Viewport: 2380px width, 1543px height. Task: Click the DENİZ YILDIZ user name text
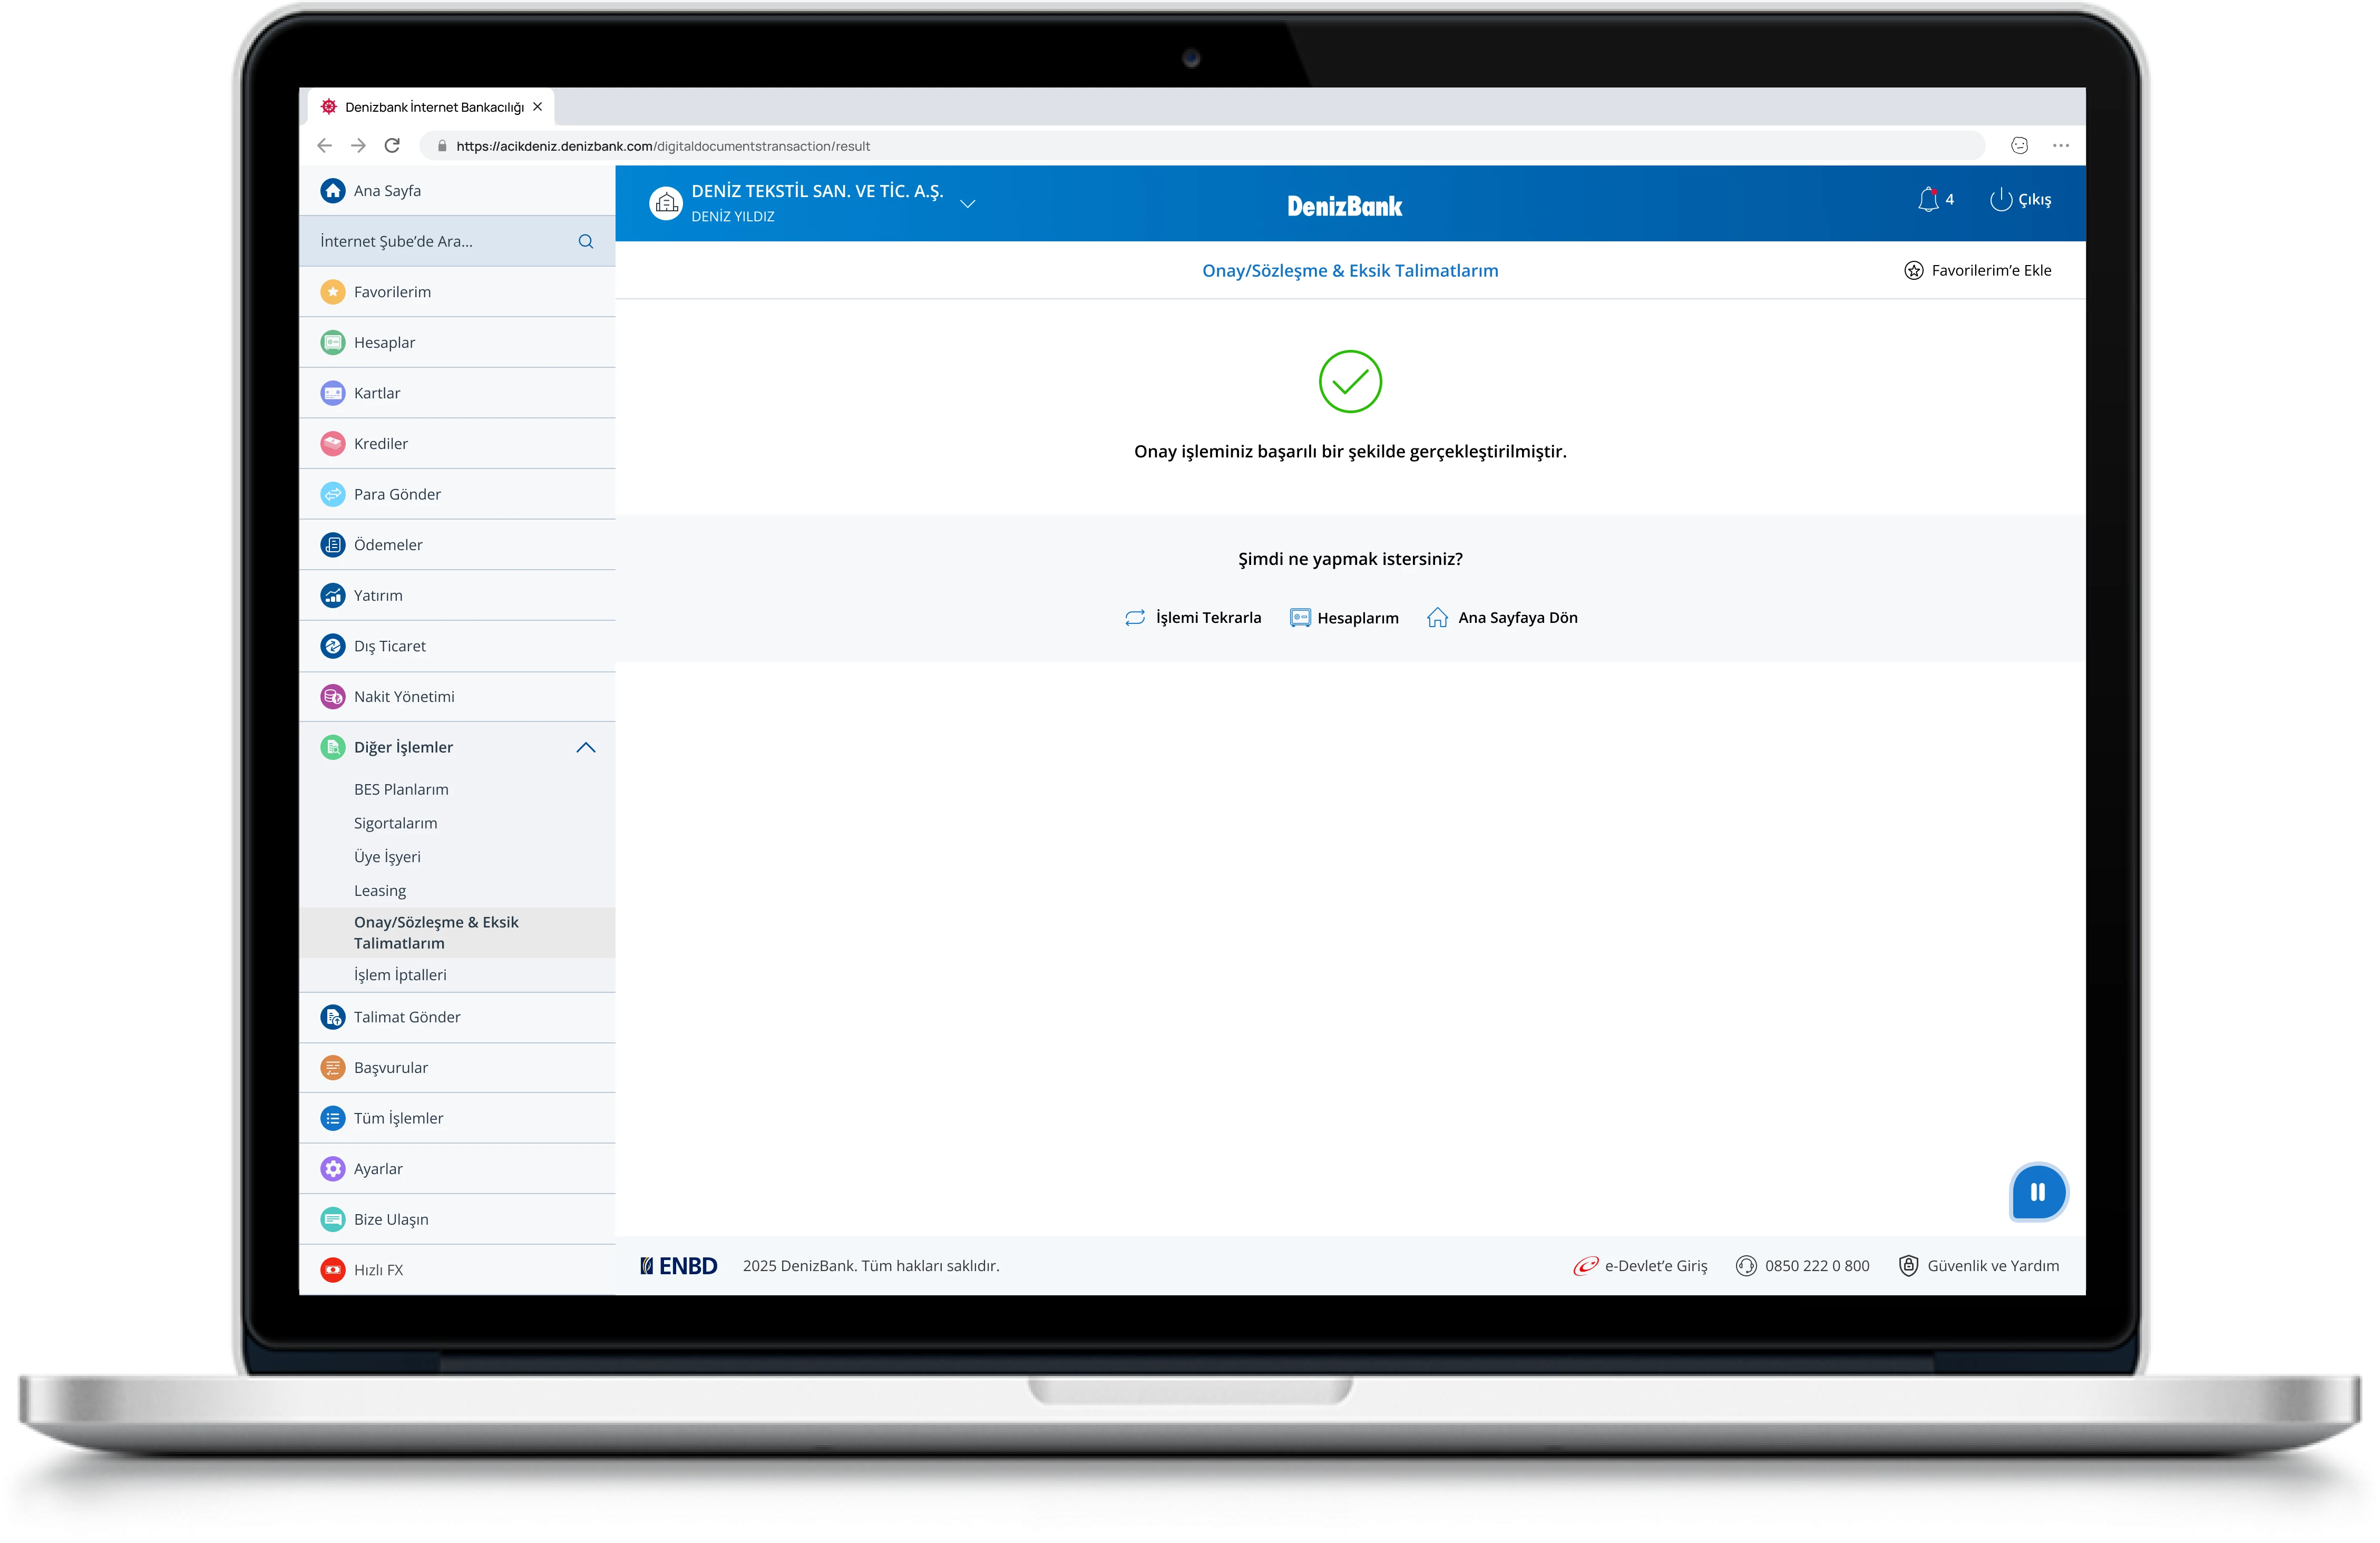pos(733,217)
